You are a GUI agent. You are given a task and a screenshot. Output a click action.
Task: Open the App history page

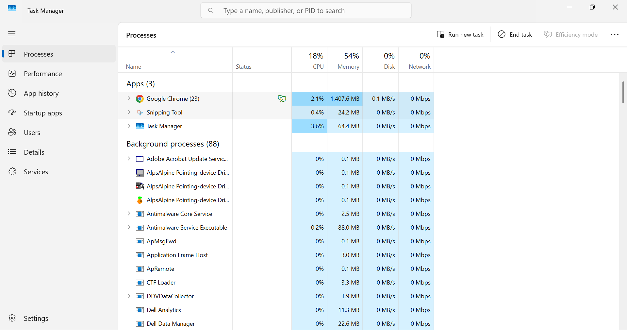tap(59, 93)
